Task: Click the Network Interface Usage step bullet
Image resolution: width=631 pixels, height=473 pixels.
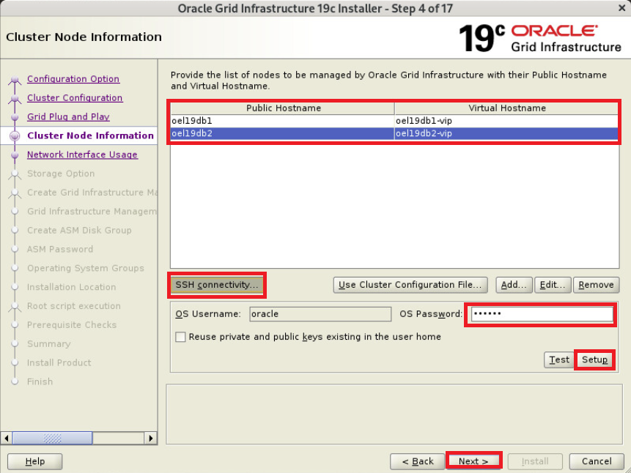Action: (15, 154)
